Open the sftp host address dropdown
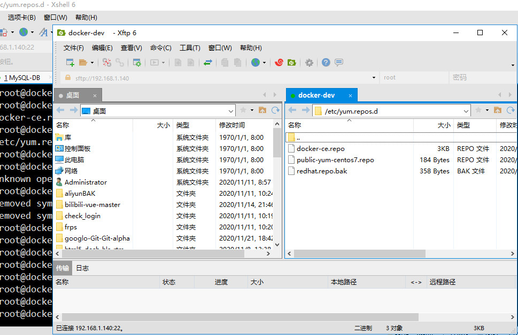518x335 pixels. click(x=374, y=78)
